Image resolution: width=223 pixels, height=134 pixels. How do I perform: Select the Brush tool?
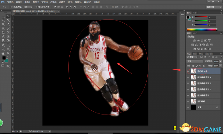8,29
